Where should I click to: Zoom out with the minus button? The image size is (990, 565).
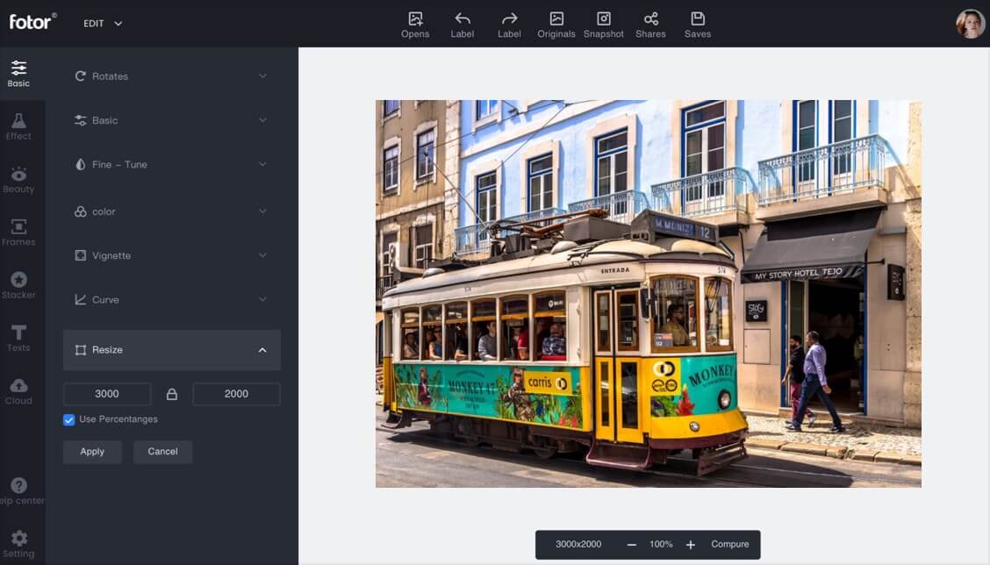tap(631, 545)
